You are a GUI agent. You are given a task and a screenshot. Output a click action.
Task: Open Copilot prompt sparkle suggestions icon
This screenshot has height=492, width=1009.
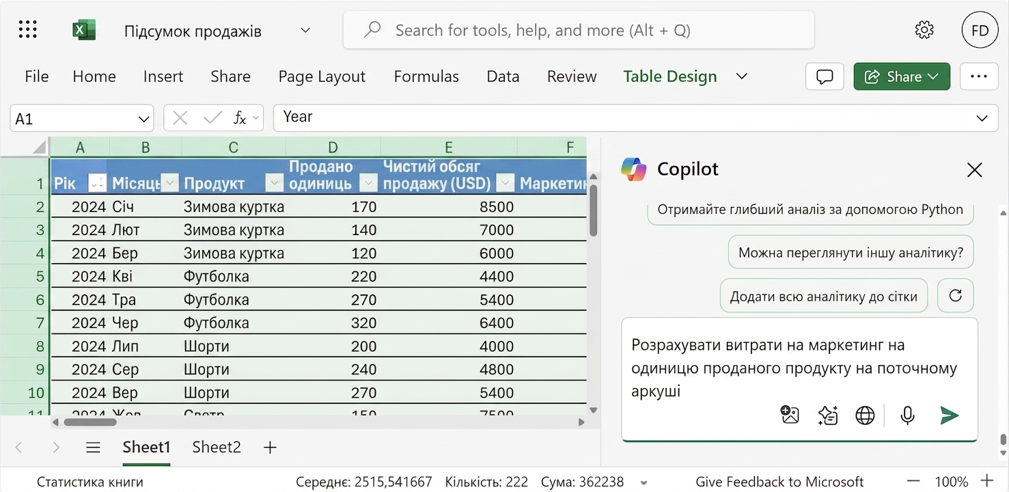click(x=827, y=415)
